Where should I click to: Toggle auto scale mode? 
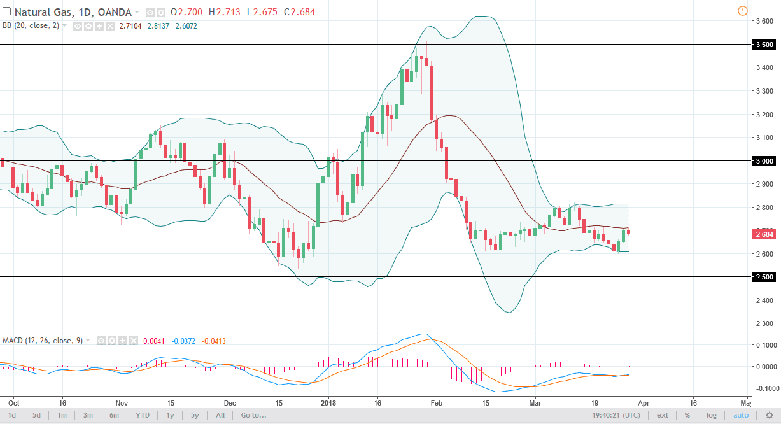coord(741,415)
